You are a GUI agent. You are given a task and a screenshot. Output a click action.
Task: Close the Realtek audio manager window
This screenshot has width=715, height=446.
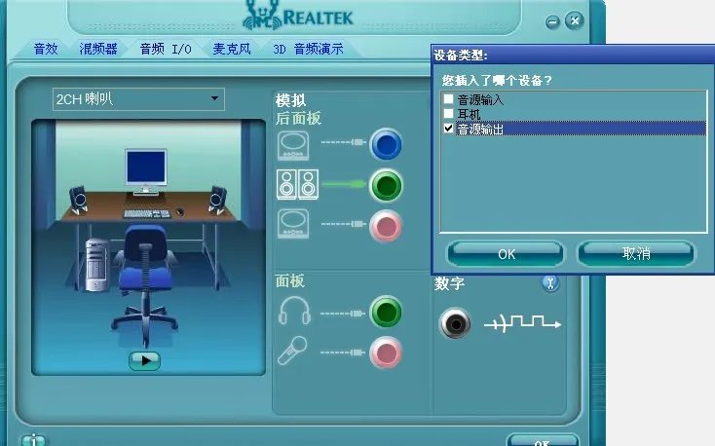[575, 20]
